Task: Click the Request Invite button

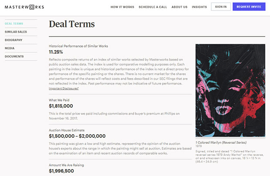Action: pyautogui.click(x=249, y=7)
